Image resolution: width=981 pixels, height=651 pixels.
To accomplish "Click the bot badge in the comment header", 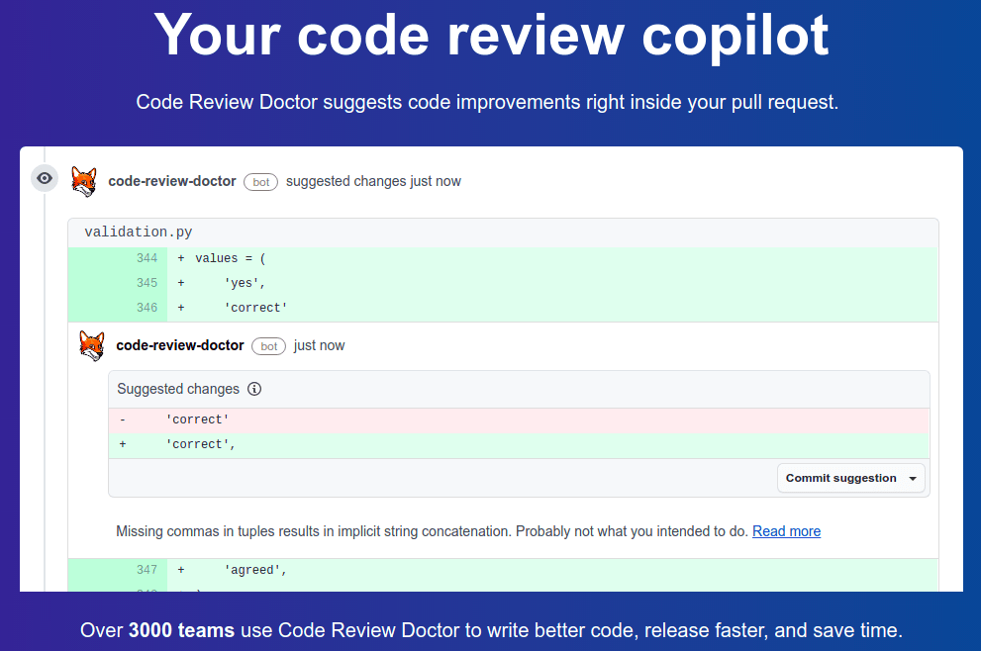I will pos(268,346).
